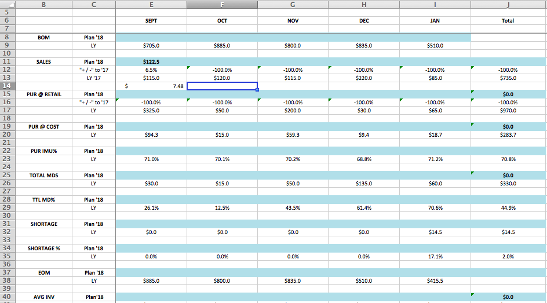This screenshot has width=547, height=303.
Task: Select column B header
Action: pos(43,4)
